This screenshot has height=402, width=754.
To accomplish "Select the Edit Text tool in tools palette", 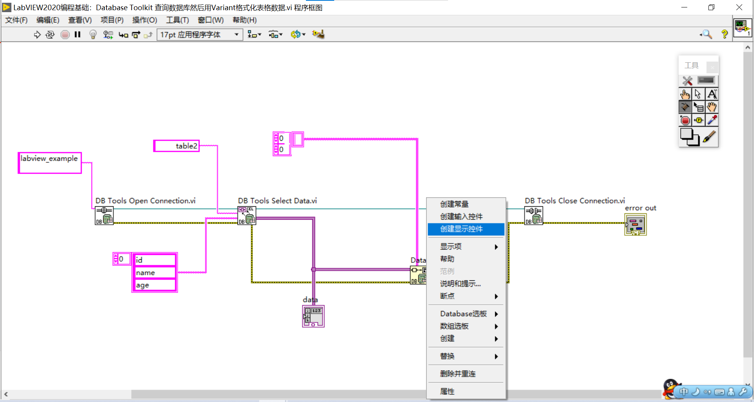I will point(712,94).
